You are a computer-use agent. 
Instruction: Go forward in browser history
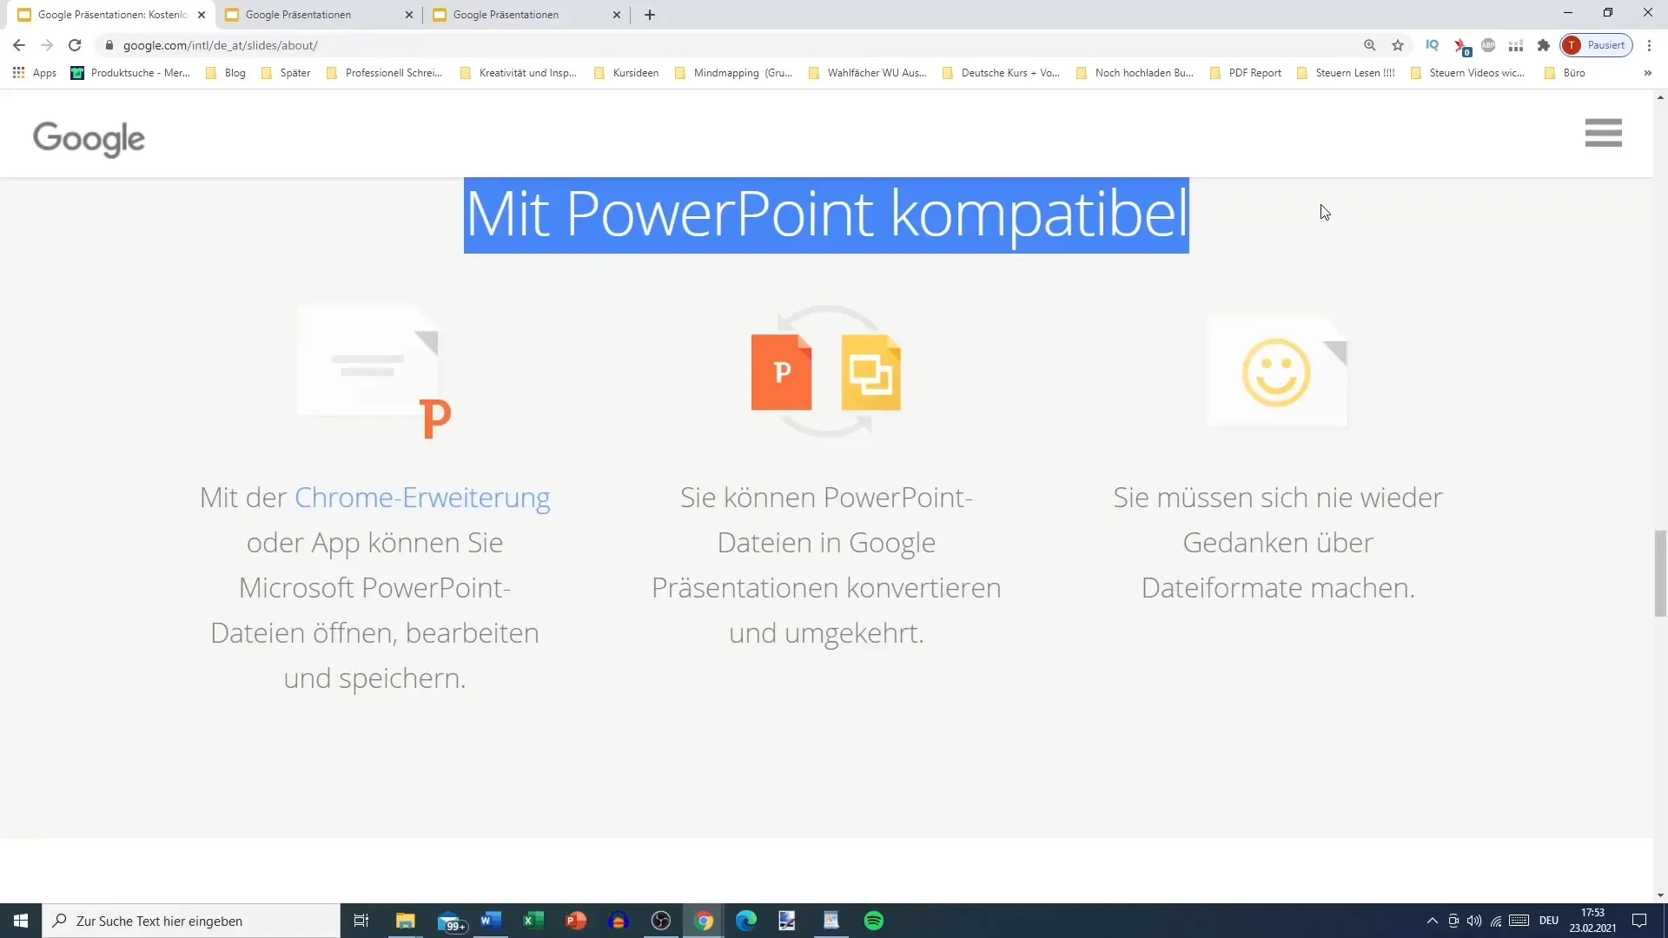pyautogui.click(x=47, y=45)
